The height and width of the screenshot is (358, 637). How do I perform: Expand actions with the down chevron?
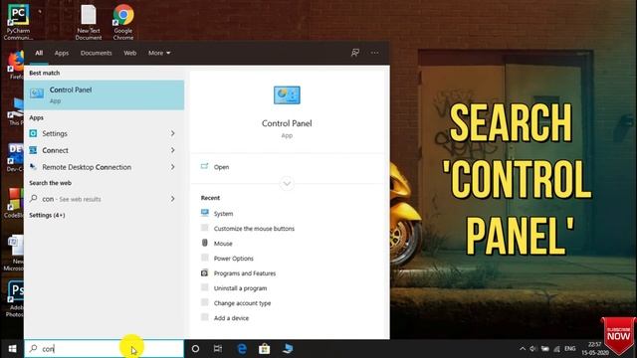[287, 183]
